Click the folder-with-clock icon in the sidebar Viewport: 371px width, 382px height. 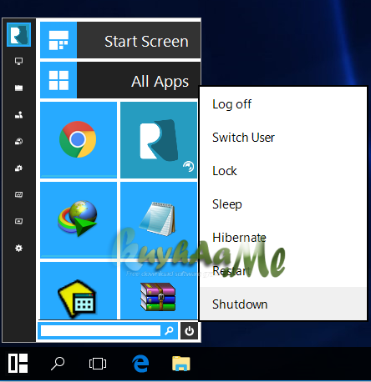(x=18, y=141)
